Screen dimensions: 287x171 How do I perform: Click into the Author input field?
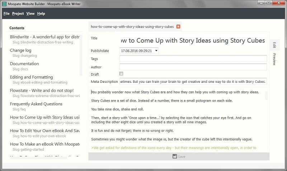click(193, 67)
